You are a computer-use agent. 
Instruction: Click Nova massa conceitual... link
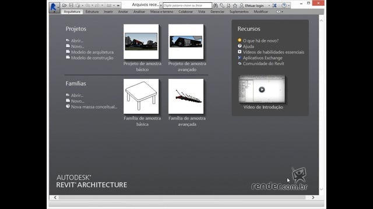pos(94,107)
